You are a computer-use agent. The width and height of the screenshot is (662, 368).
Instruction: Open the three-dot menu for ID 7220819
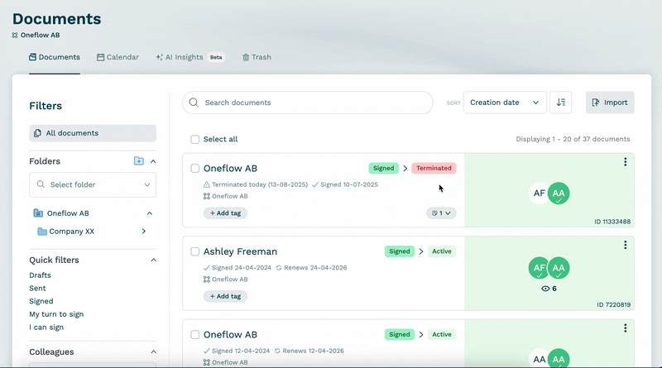(626, 245)
